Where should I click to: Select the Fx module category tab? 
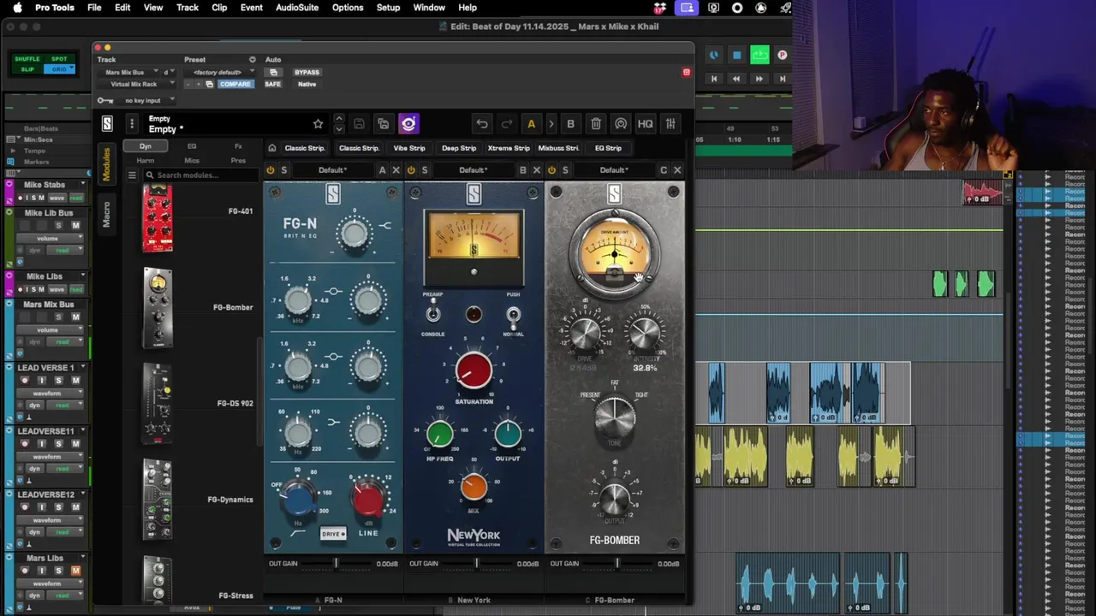click(x=238, y=146)
